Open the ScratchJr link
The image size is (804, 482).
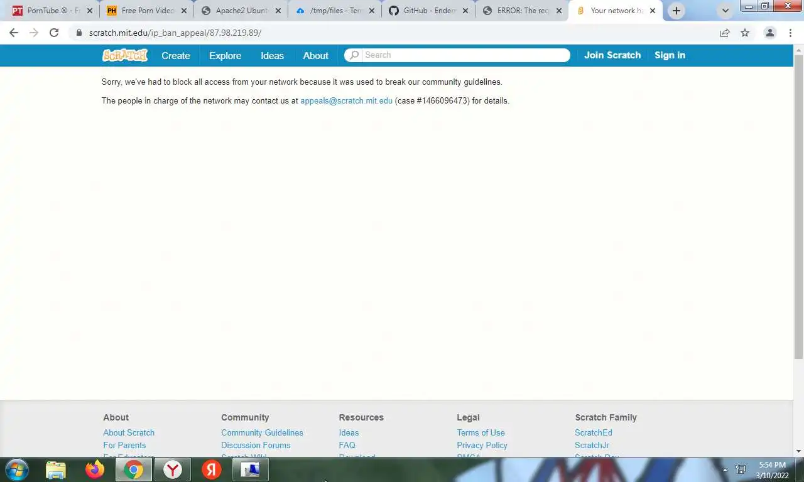(x=592, y=445)
